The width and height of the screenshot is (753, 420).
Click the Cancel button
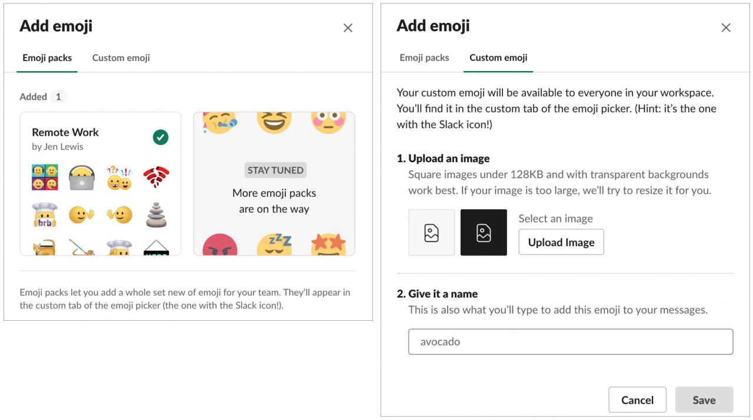(637, 400)
